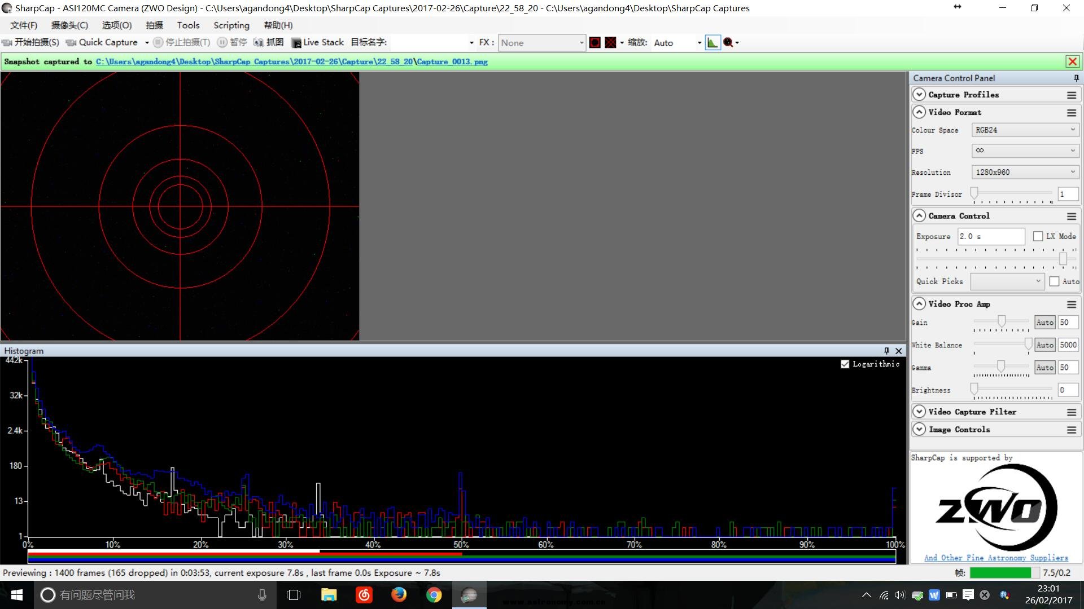Expand the Image Controls section
Screen dimensions: 1084x609
(919, 430)
